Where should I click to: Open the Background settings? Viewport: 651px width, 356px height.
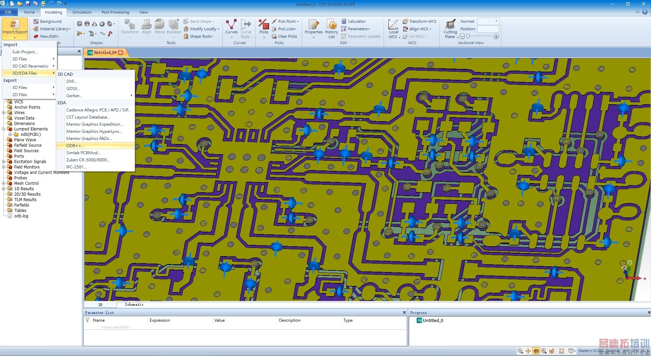pos(48,21)
